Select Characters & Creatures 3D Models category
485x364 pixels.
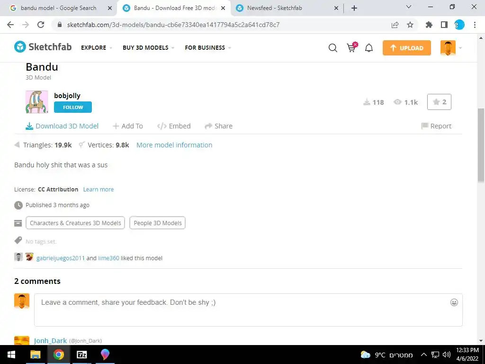[x=75, y=223]
